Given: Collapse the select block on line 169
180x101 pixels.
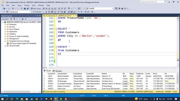Looking at the screenshot, I should point(57,47).
